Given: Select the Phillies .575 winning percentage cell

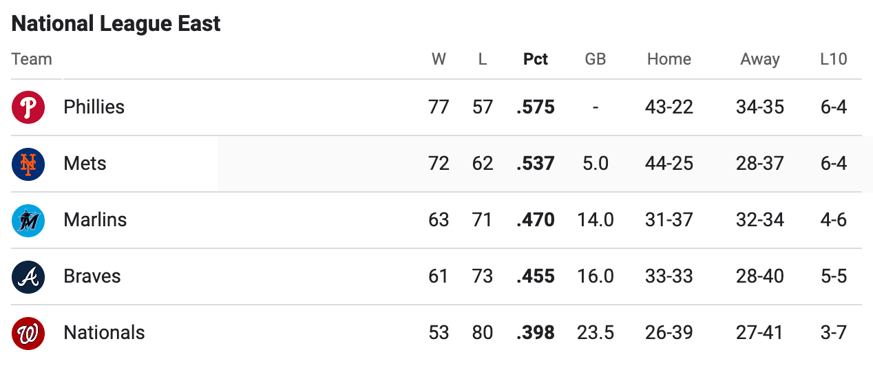Looking at the screenshot, I should pos(536,107).
